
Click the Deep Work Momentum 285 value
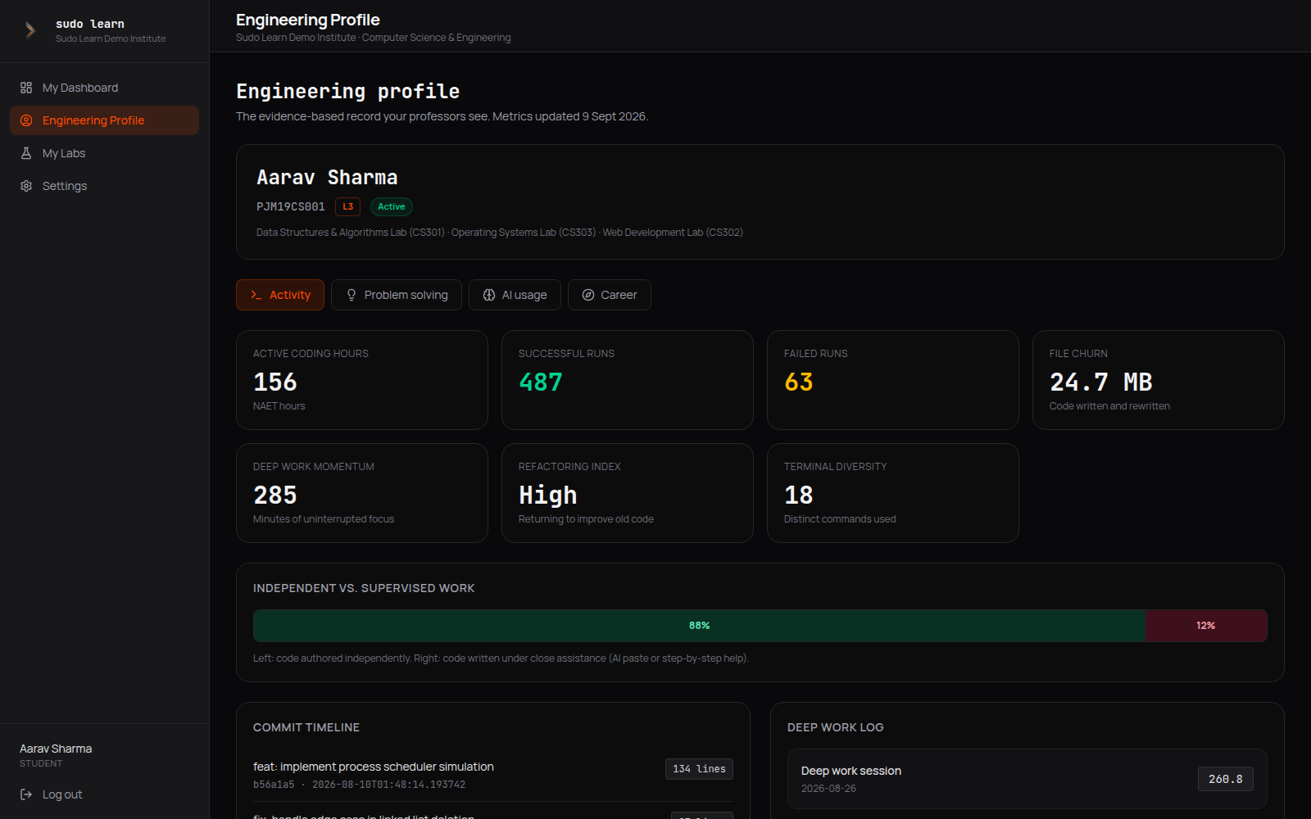[x=275, y=495]
